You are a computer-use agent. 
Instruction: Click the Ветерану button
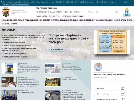pos(111,88)
